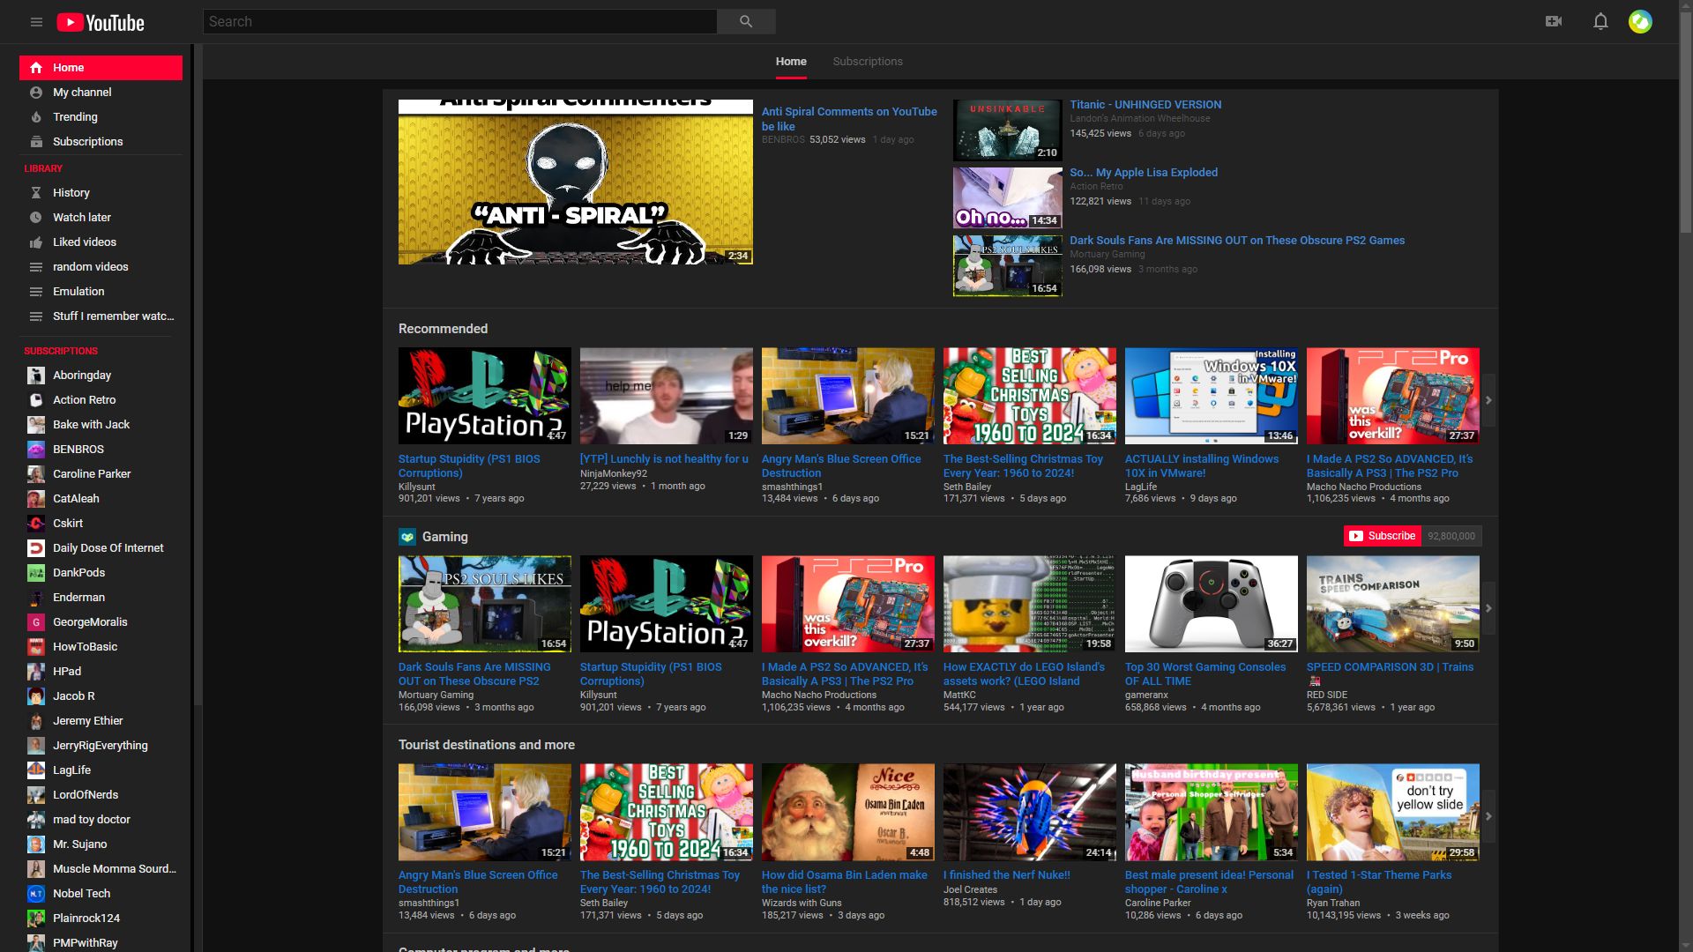Click the Anti-Spiral featured thumbnail

576,182
